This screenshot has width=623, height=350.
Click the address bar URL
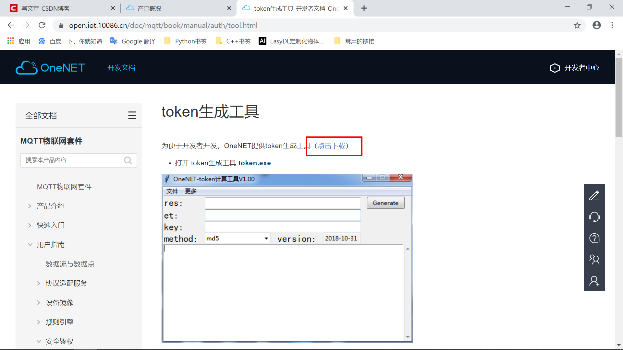click(163, 25)
